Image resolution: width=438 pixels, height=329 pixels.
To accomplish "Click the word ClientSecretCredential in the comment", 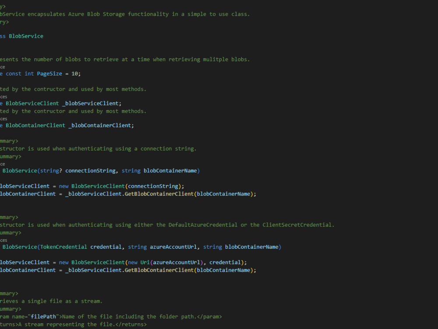I will [297, 225].
